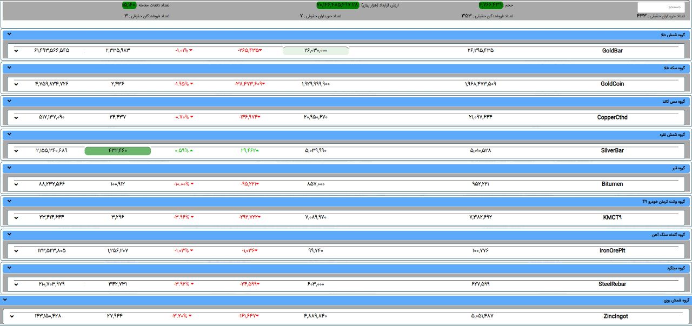Screen dimensions: 692x326
Task: Click the KMCT9 symbol name
Action: point(613,217)
